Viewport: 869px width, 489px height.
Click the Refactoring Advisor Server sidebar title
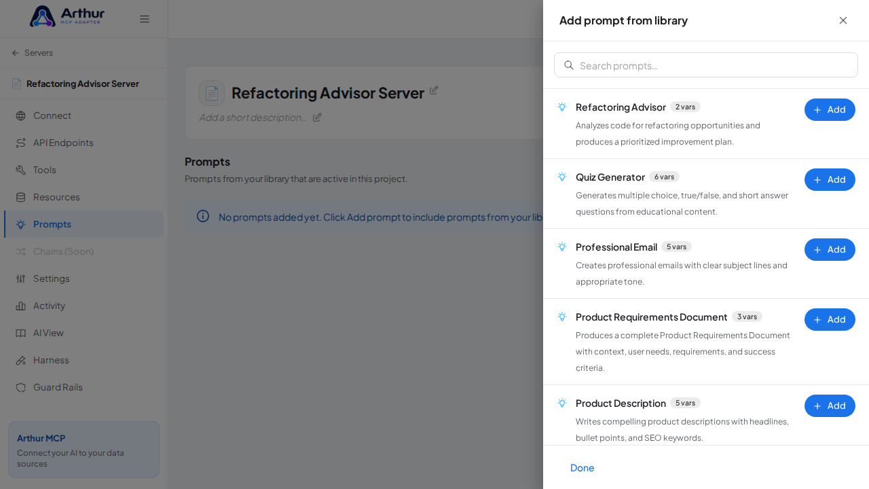pyautogui.click(x=83, y=84)
